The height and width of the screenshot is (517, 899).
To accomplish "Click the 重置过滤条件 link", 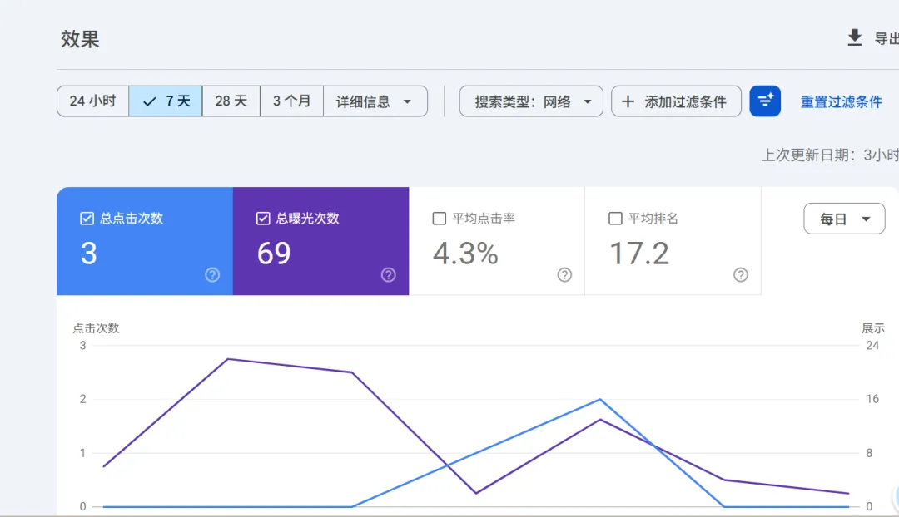I will pos(841,102).
